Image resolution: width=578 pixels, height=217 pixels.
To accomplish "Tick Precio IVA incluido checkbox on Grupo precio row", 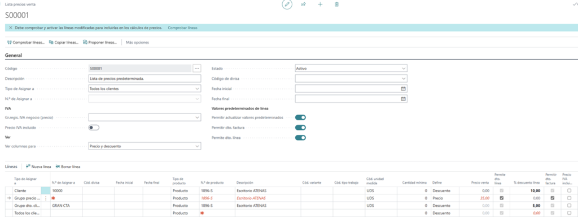I will click(570, 198).
